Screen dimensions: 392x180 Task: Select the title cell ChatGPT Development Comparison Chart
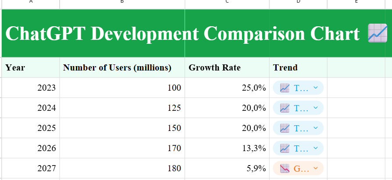(x=197, y=33)
